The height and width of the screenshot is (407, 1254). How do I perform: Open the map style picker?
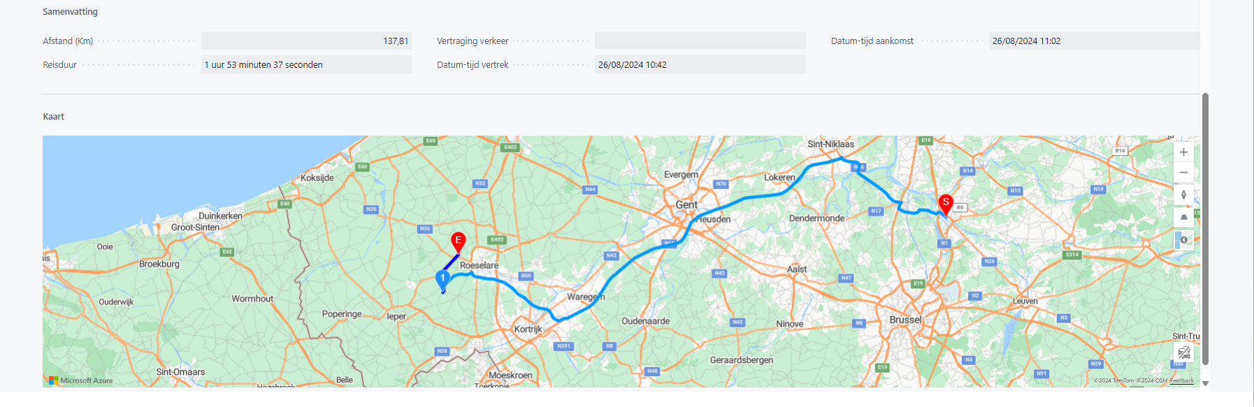[x=1183, y=240]
